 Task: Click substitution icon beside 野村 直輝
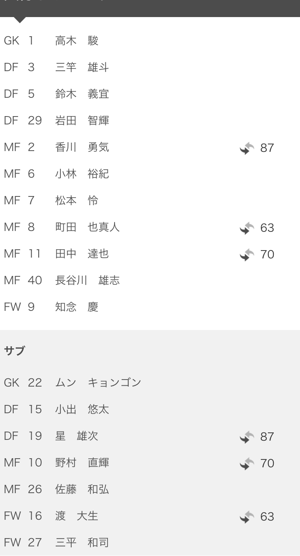[247, 463]
